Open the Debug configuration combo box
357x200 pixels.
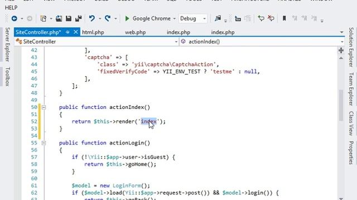[x=193, y=18]
